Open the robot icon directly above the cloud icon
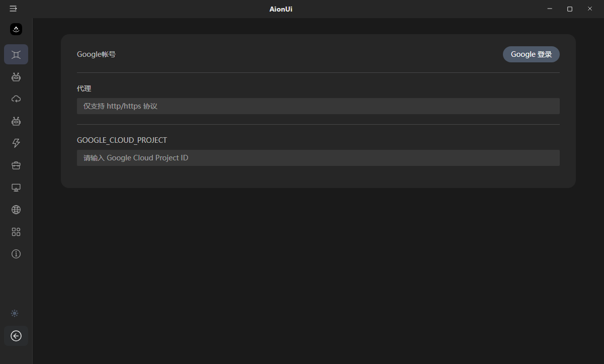The height and width of the screenshot is (364, 604). click(x=16, y=77)
